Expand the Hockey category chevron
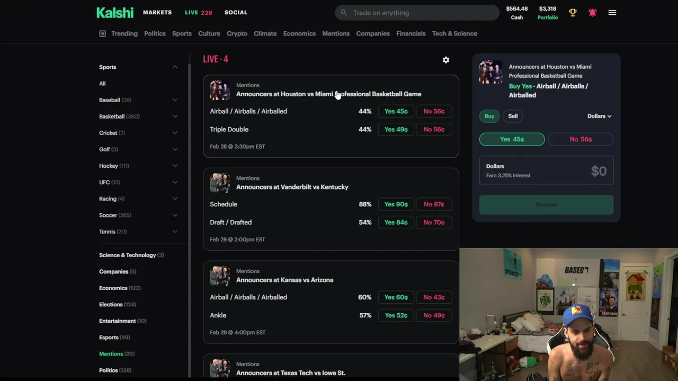The height and width of the screenshot is (381, 678). [175, 166]
